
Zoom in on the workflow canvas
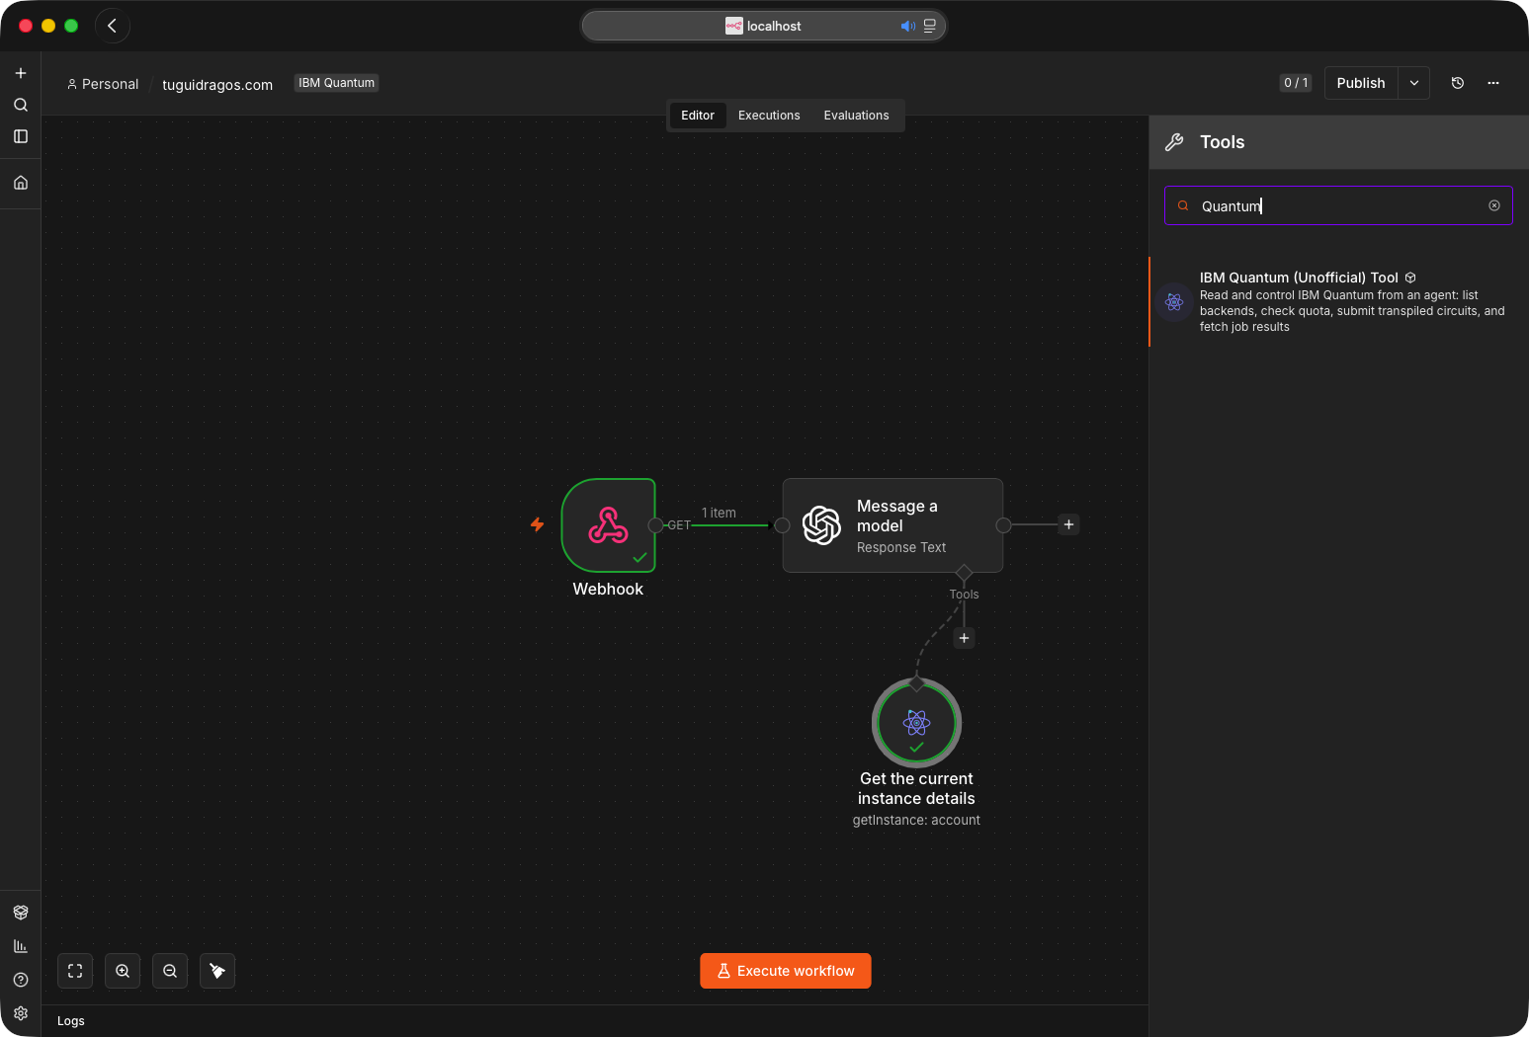123,971
